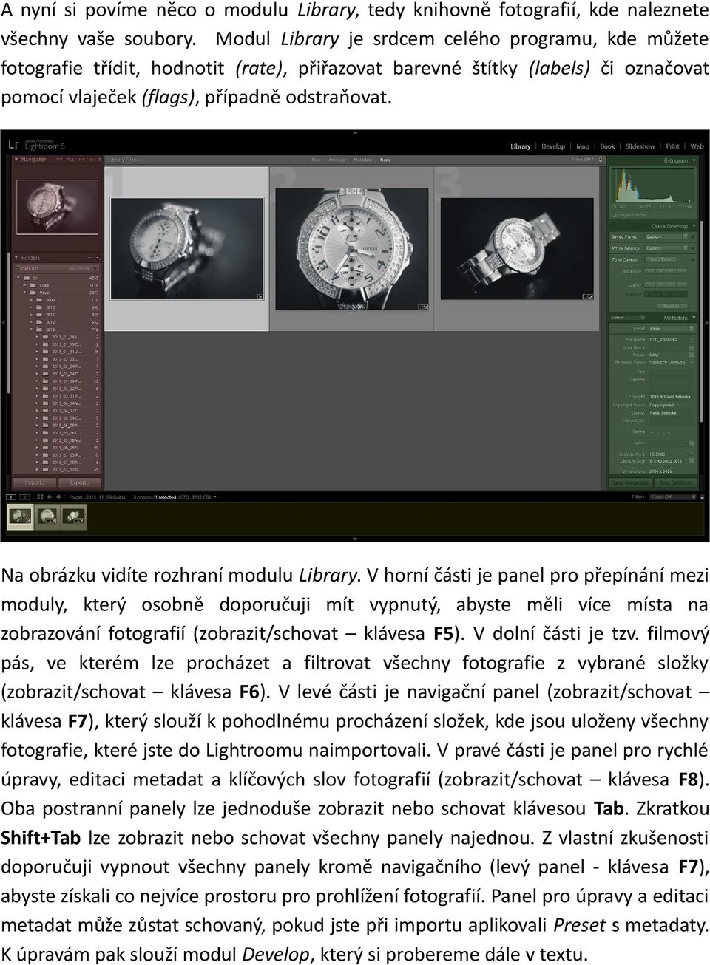710x965 pixels.
Task: Collapse the Navigator panel
Action: (x=18, y=160)
